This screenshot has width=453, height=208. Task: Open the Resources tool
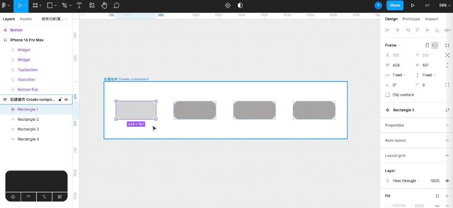(91, 5)
